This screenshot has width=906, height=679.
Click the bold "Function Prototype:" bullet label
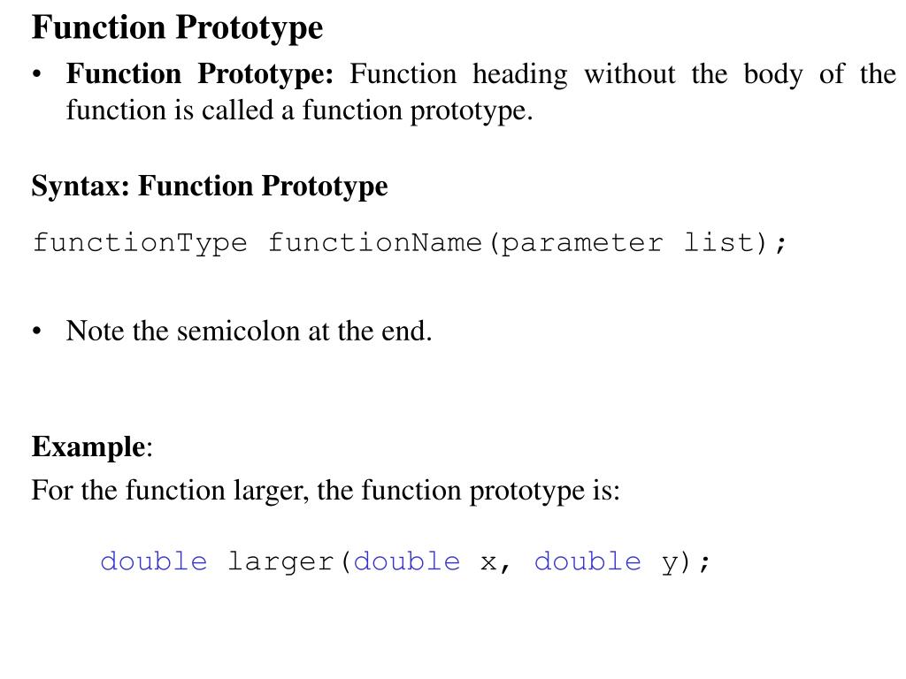pyautogui.click(x=199, y=73)
